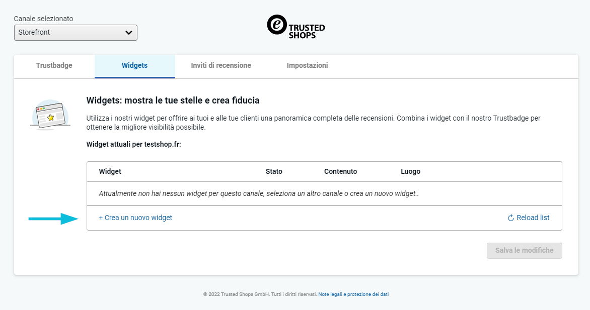Select the Widgets tab
The height and width of the screenshot is (310, 590).
[135, 65]
